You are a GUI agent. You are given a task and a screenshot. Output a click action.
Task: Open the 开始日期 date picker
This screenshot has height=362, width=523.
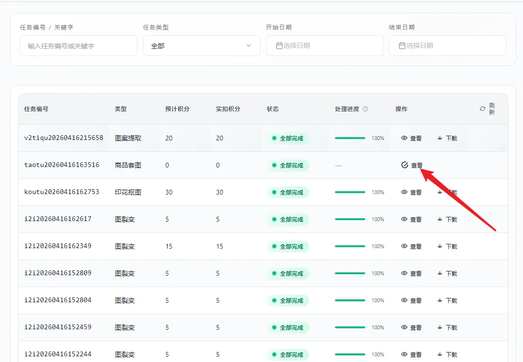[x=324, y=46]
